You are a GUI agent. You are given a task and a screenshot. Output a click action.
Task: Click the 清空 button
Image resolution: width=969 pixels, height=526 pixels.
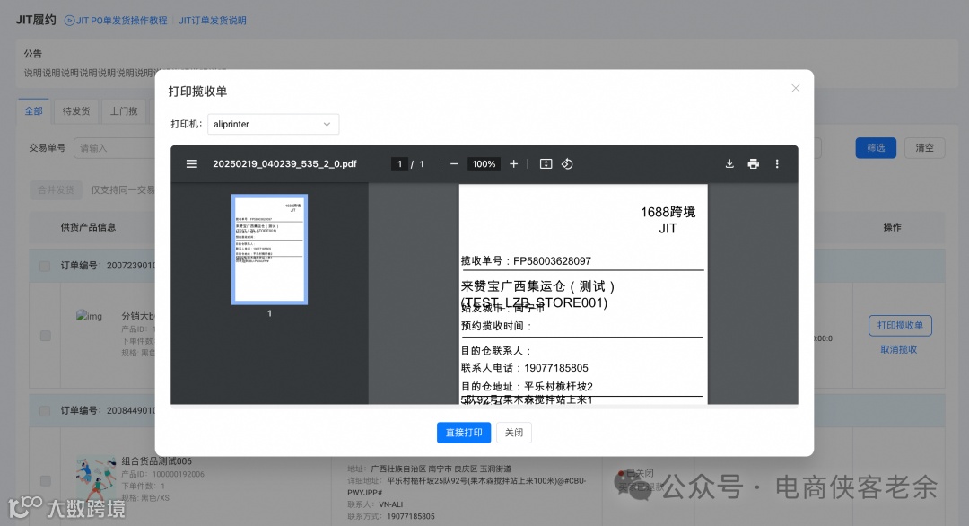924,148
